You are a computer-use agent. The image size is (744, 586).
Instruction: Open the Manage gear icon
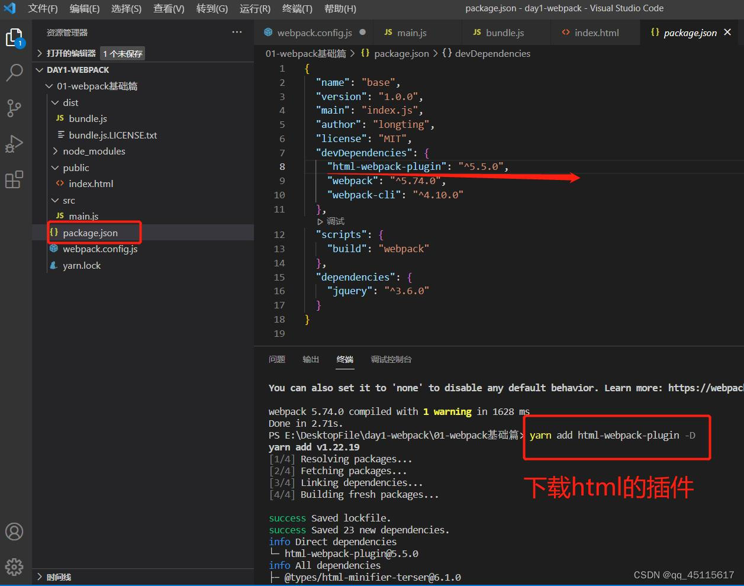(14, 567)
